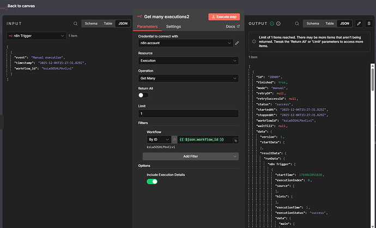Click the output panel search icon
The width and height of the screenshot is (376, 228).
pos(296,23)
